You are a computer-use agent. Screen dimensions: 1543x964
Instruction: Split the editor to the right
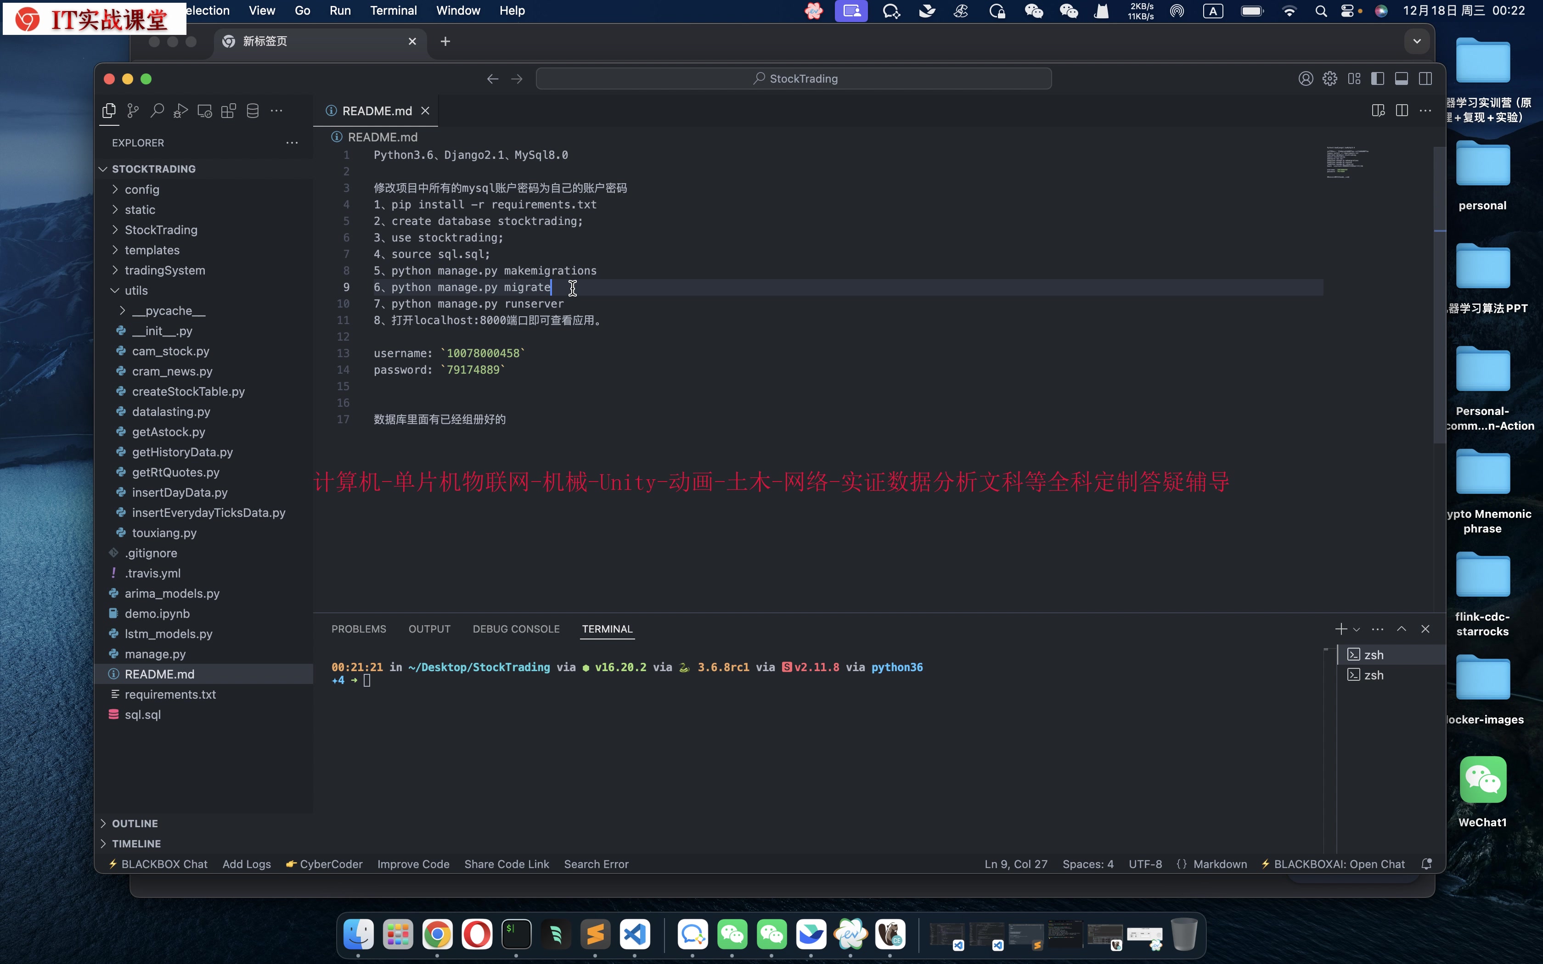1402,110
